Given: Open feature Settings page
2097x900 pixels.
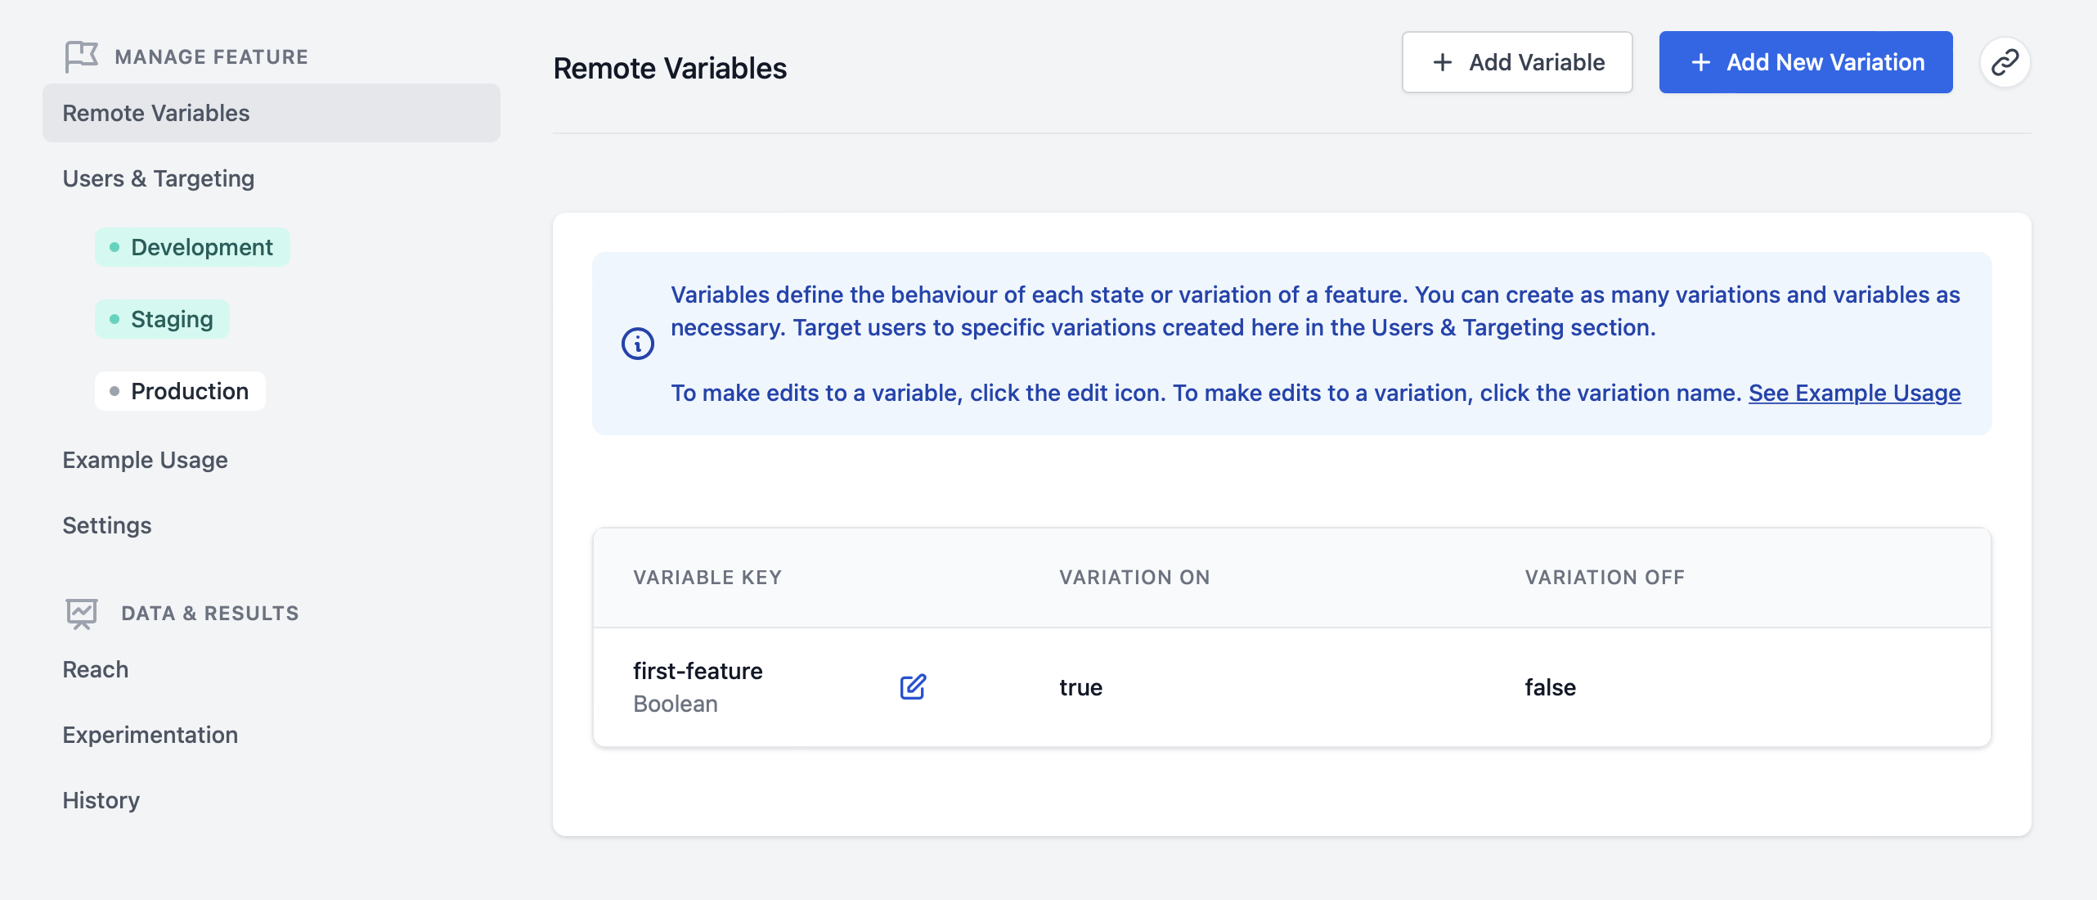Looking at the screenshot, I should (107, 525).
